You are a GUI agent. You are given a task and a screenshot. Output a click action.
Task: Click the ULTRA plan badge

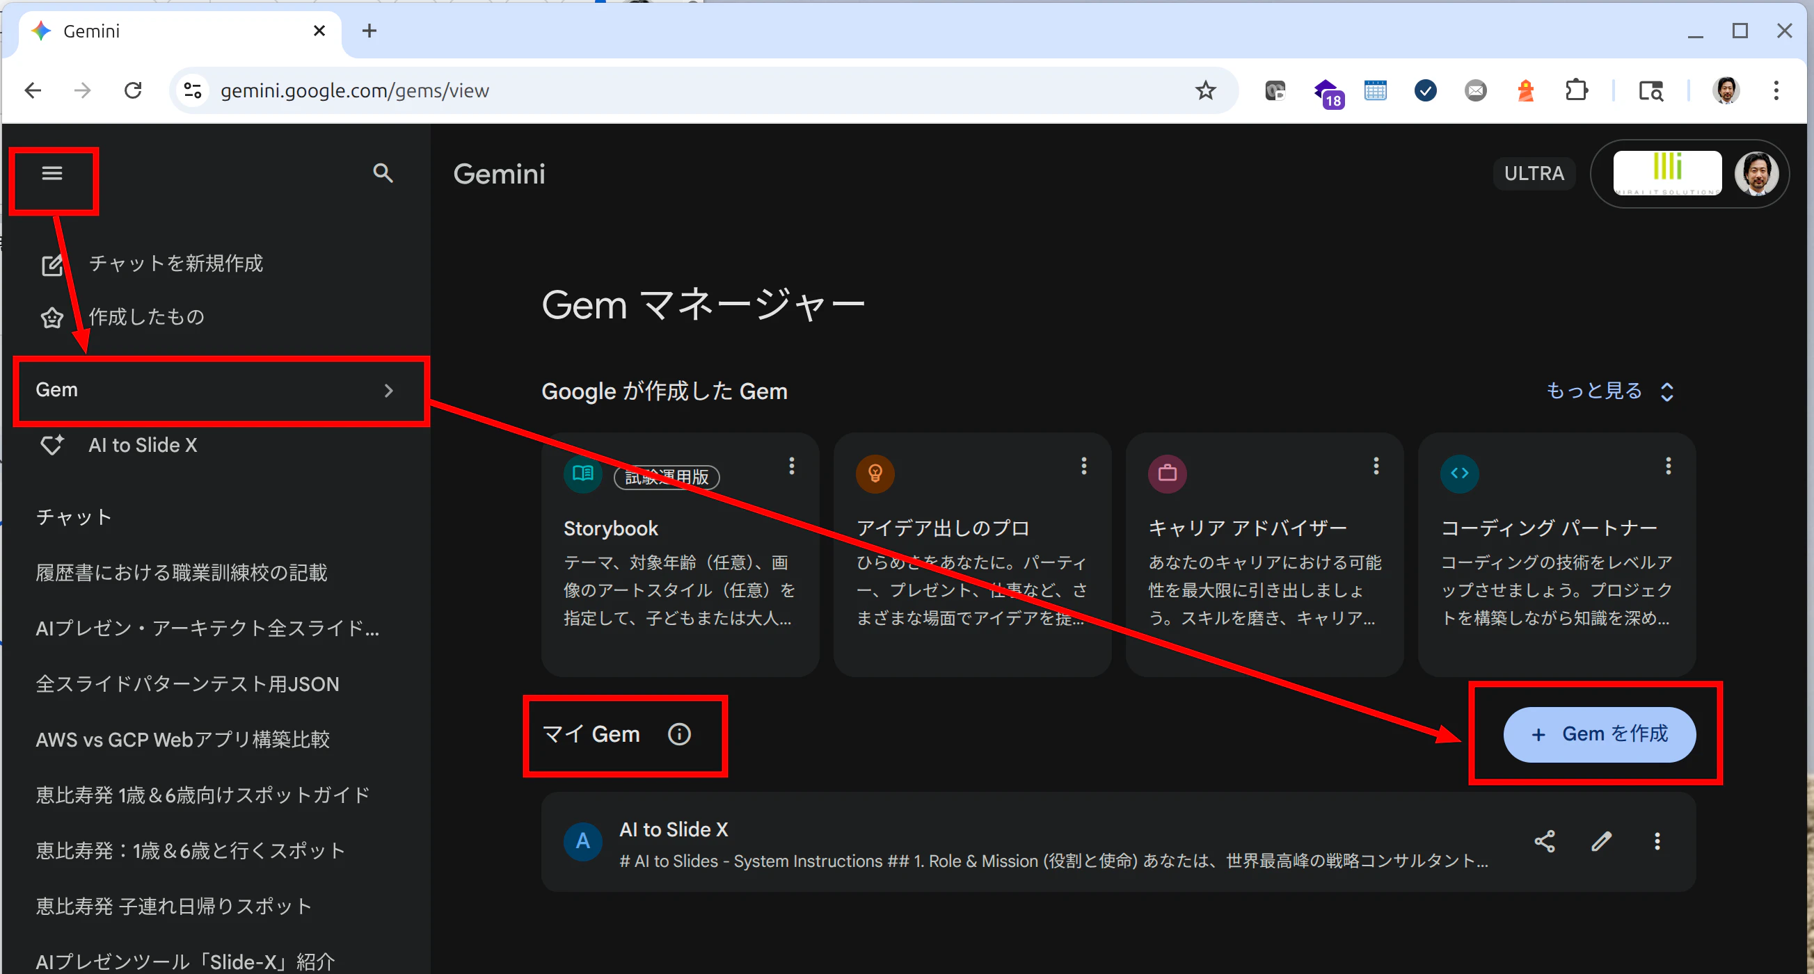click(1534, 173)
